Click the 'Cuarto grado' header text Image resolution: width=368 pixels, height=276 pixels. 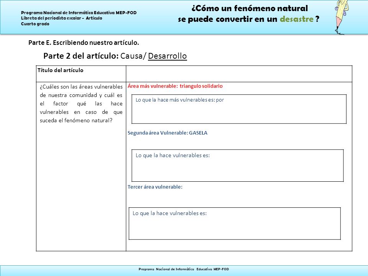click(x=35, y=24)
